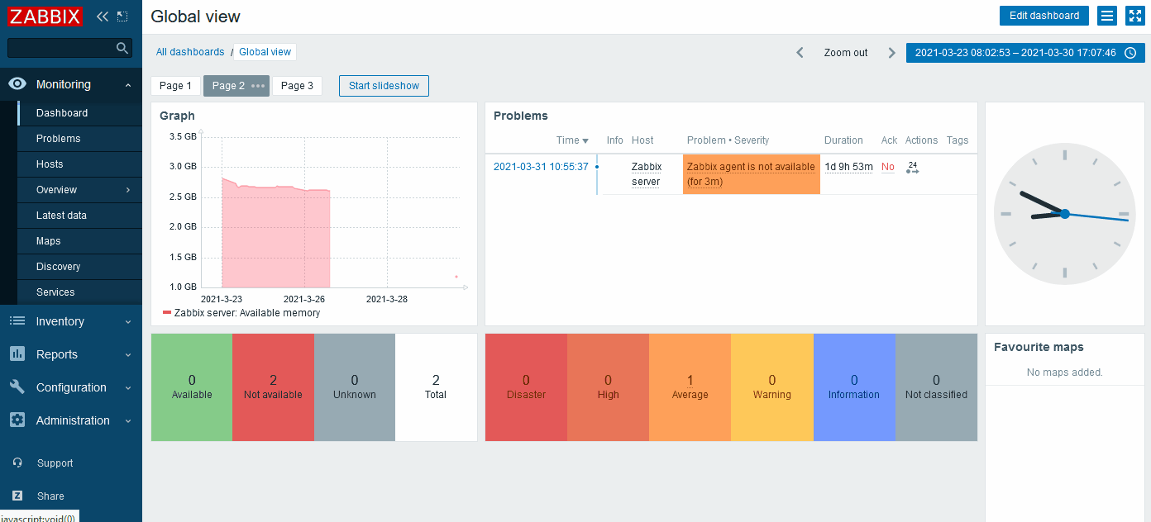Click the Reports chart icon
This screenshot has width=1151, height=522.
(x=17, y=354)
